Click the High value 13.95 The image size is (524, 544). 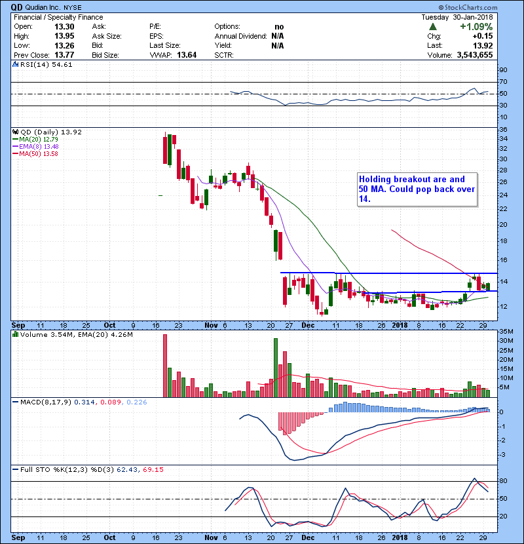click(64, 36)
